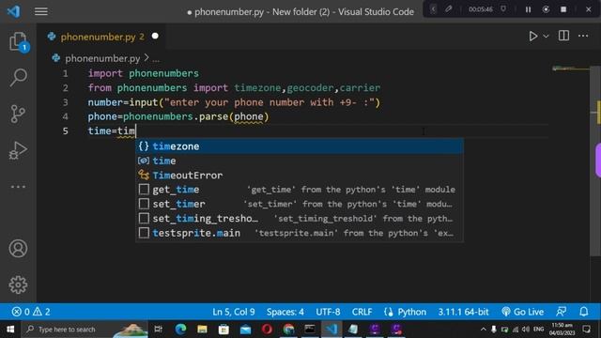The width and height of the screenshot is (601, 338).
Task: Pause the screen recording
Action: pyautogui.click(x=528, y=9)
